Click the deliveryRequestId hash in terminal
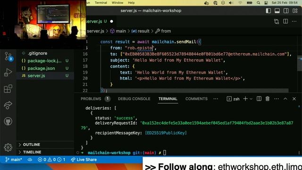 pyautogui.click(x=217, y=123)
